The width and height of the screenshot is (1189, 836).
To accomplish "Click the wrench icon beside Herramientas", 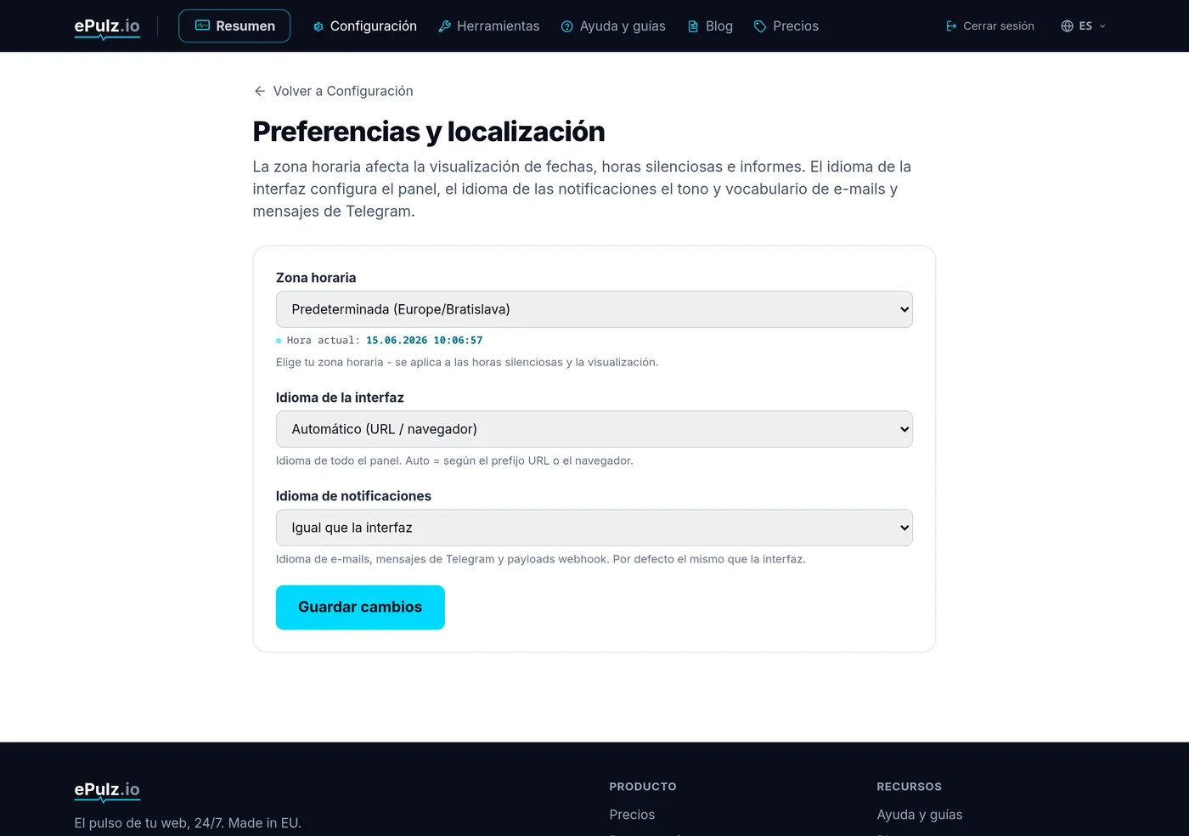I will (444, 26).
